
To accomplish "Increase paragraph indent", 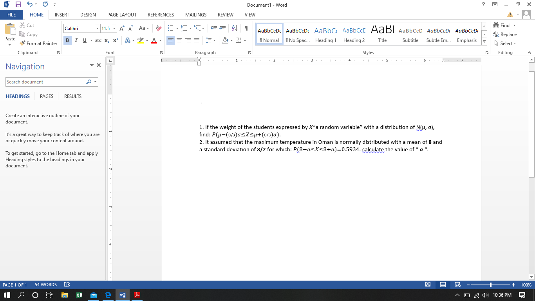I will (x=222, y=29).
